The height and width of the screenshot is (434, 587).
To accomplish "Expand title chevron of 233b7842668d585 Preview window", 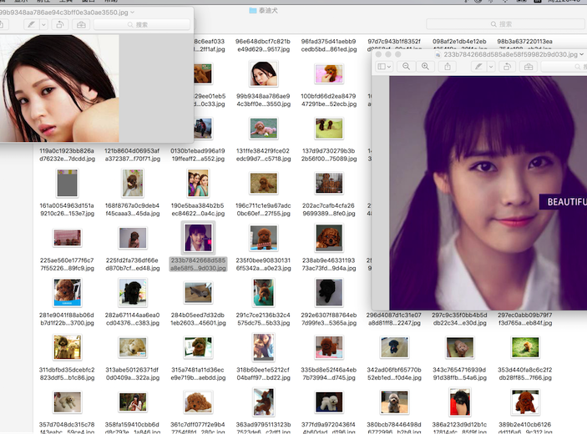I will pyautogui.click(x=581, y=54).
